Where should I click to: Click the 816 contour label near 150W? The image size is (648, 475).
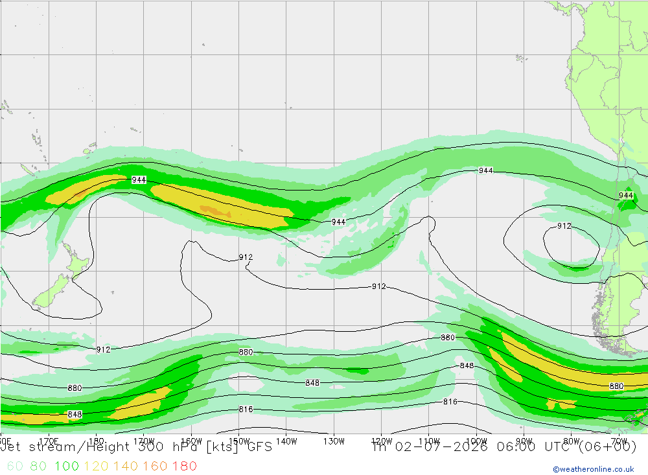(x=246, y=410)
